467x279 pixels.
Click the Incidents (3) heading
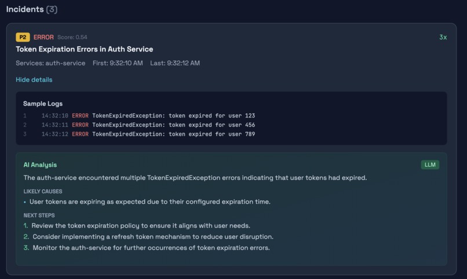tap(31, 9)
